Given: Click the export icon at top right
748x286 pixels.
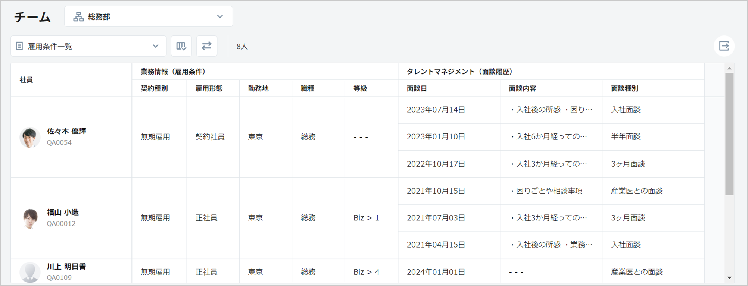Looking at the screenshot, I should click(x=724, y=46).
